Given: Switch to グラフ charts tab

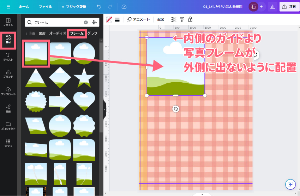Looking at the screenshot, I should pos(92,33).
